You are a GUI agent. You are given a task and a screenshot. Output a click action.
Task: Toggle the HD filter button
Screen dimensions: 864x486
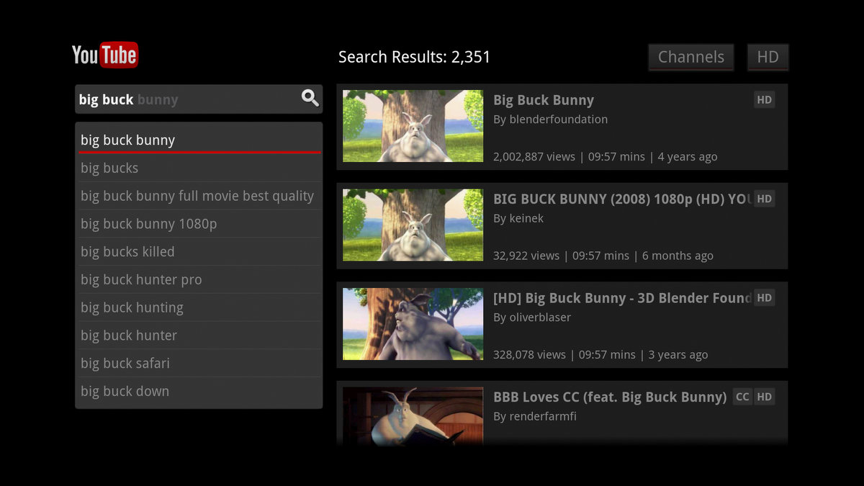click(768, 57)
